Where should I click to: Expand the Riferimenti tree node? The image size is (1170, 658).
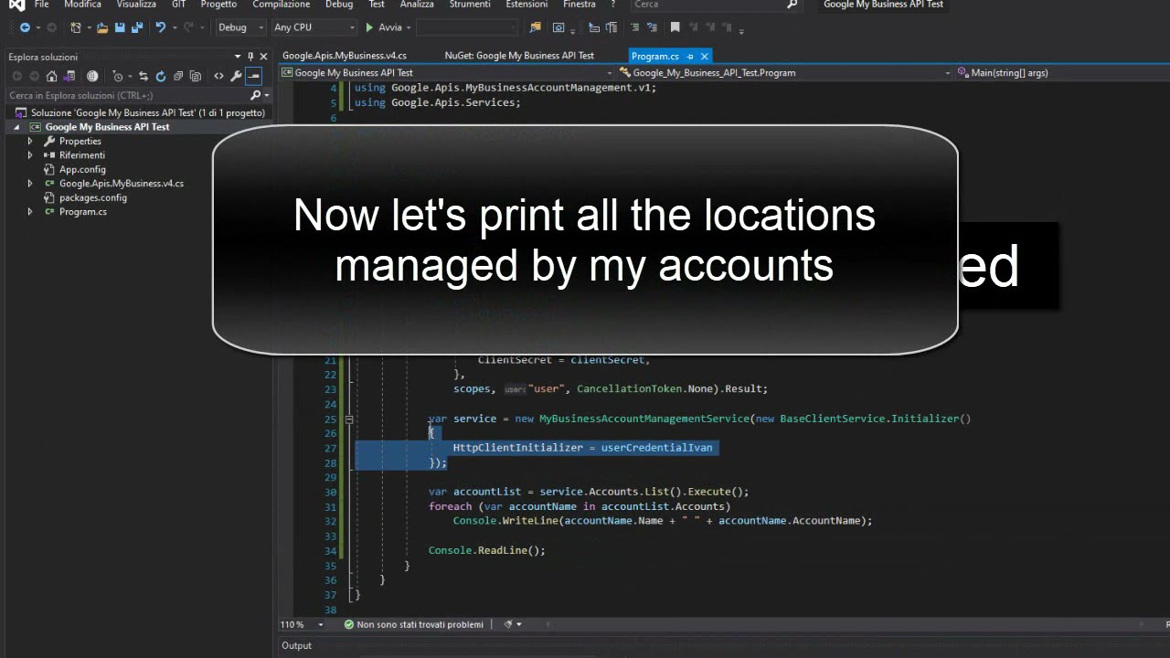30,155
